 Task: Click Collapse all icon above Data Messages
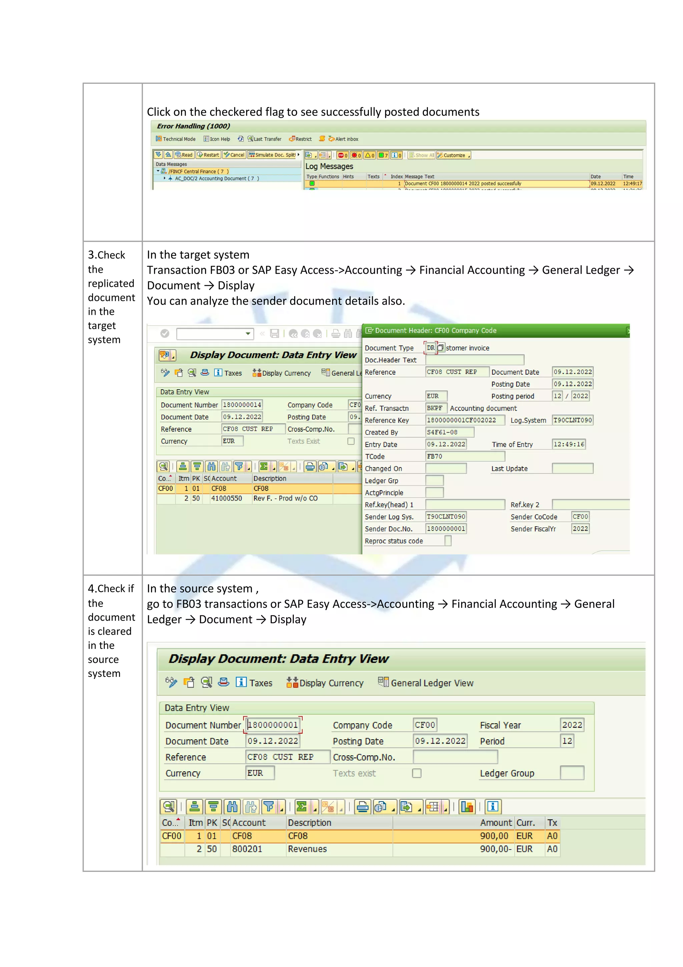point(168,155)
